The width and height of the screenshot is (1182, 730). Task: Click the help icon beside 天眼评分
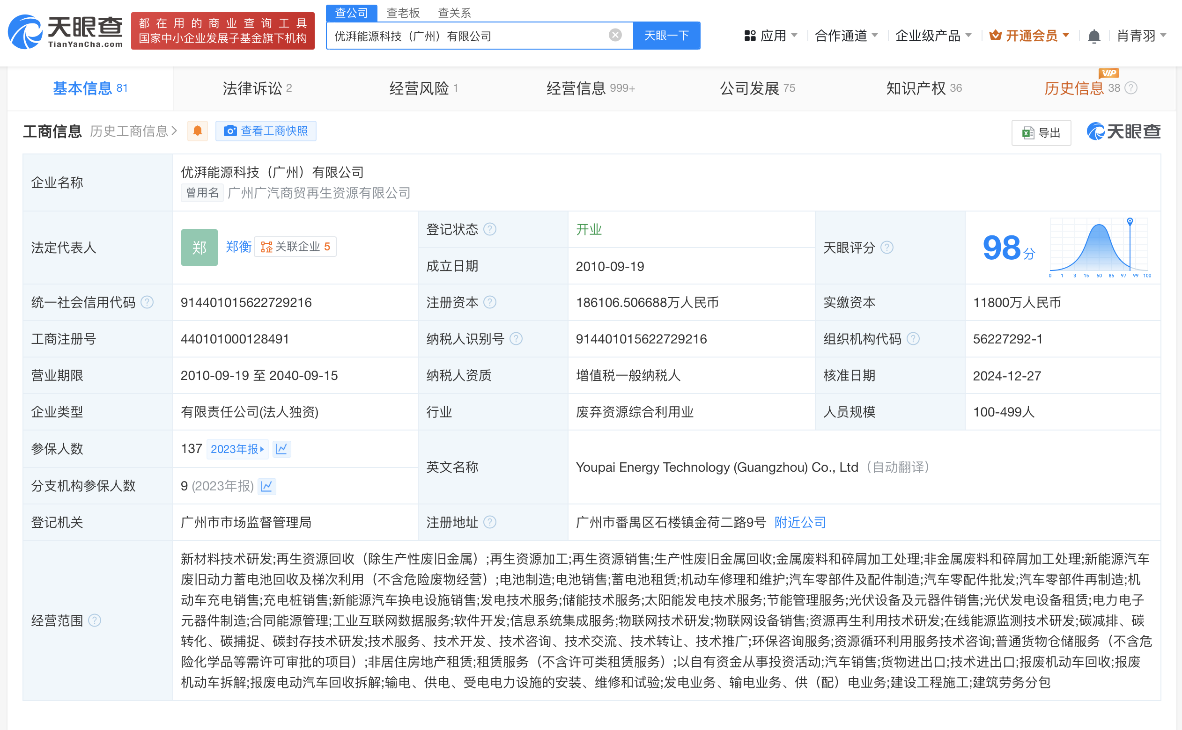886,248
